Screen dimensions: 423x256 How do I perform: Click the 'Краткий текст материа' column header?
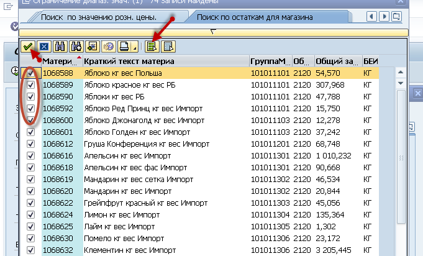pos(166,62)
